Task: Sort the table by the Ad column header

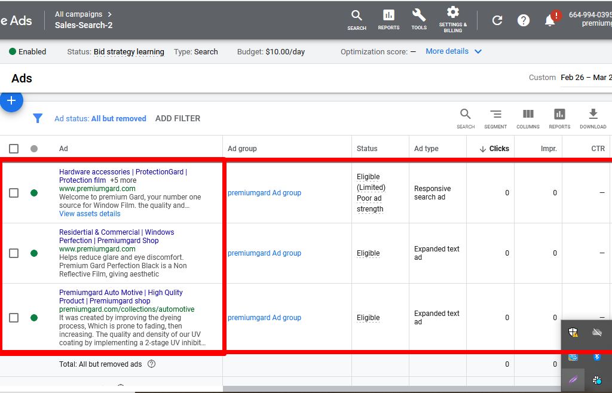Action: [x=63, y=149]
